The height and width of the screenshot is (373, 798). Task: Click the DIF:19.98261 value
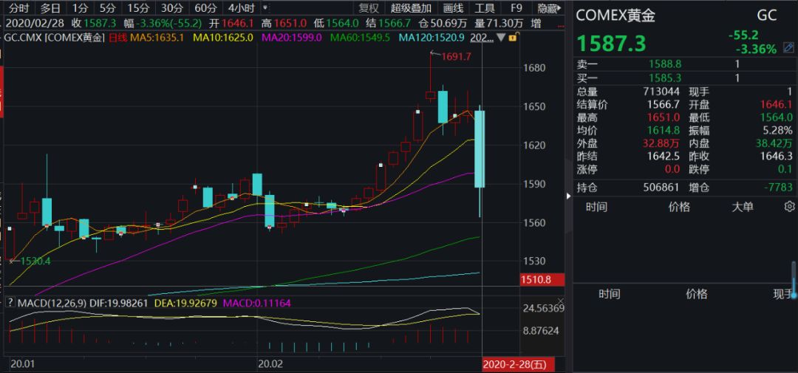[x=117, y=303]
